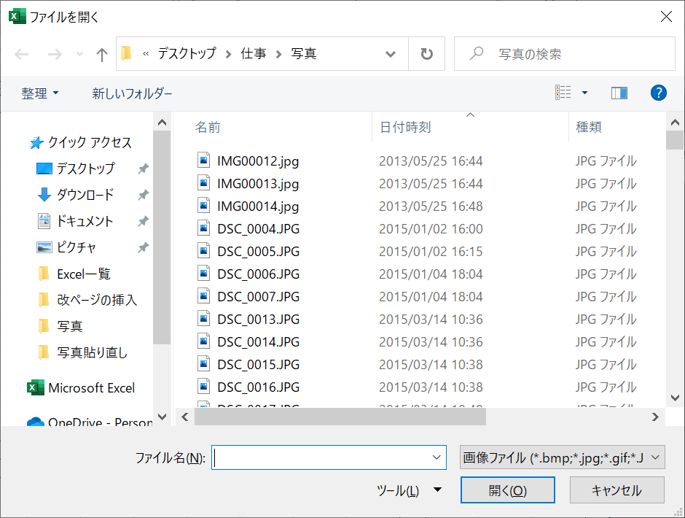Open the ダウンロード quick access folder

[85, 195]
